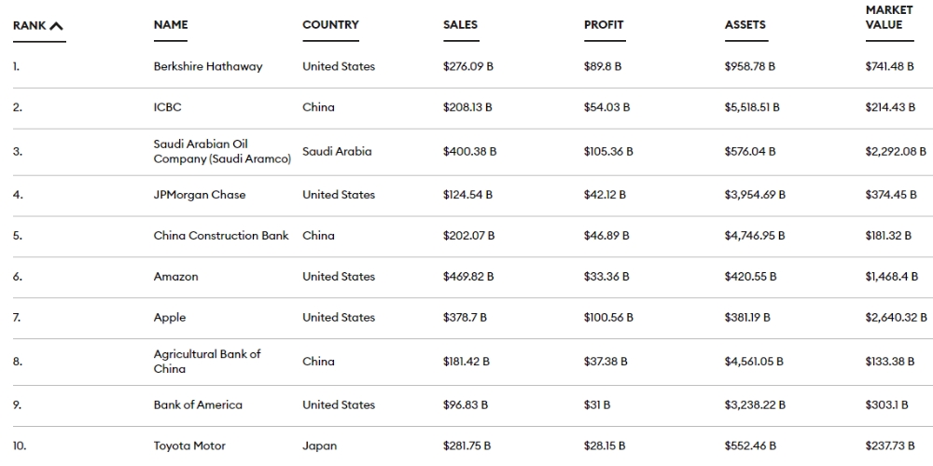Click the Rank sort arrow icon
This screenshot has width=933, height=466.
[x=57, y=25]
